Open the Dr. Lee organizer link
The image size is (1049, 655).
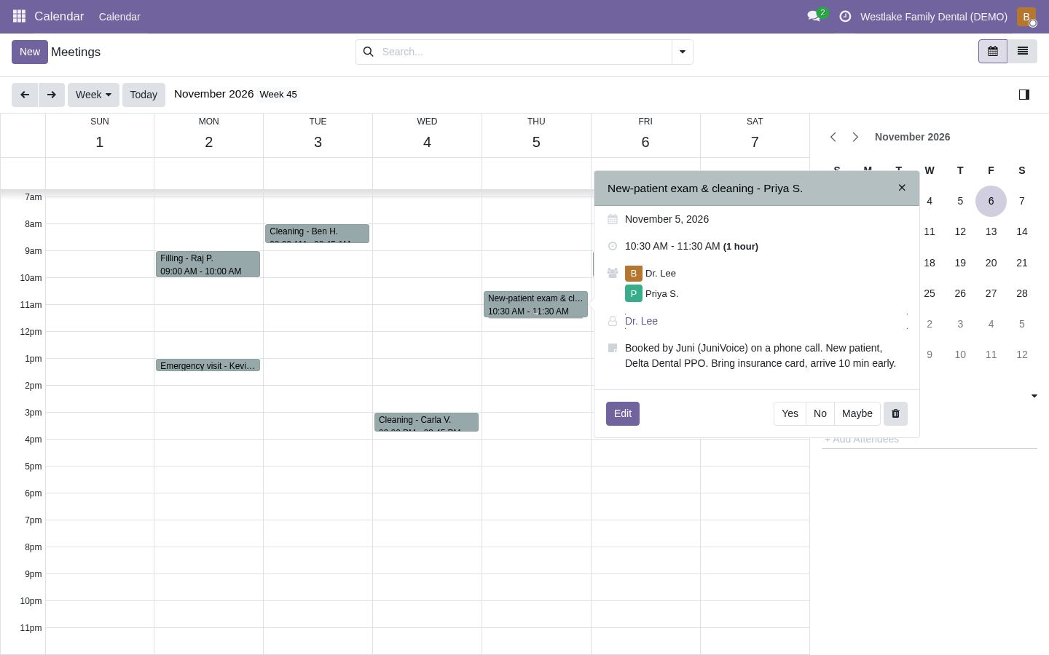point(641,321)
